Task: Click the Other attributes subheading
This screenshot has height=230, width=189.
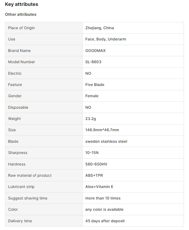Action: [x=21, y=14]
